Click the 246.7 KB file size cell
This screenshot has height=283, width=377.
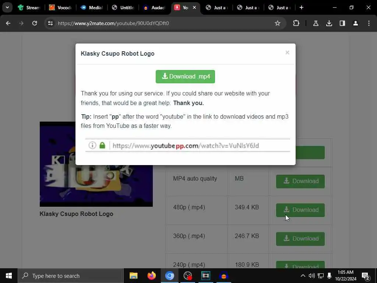[247, 236]
